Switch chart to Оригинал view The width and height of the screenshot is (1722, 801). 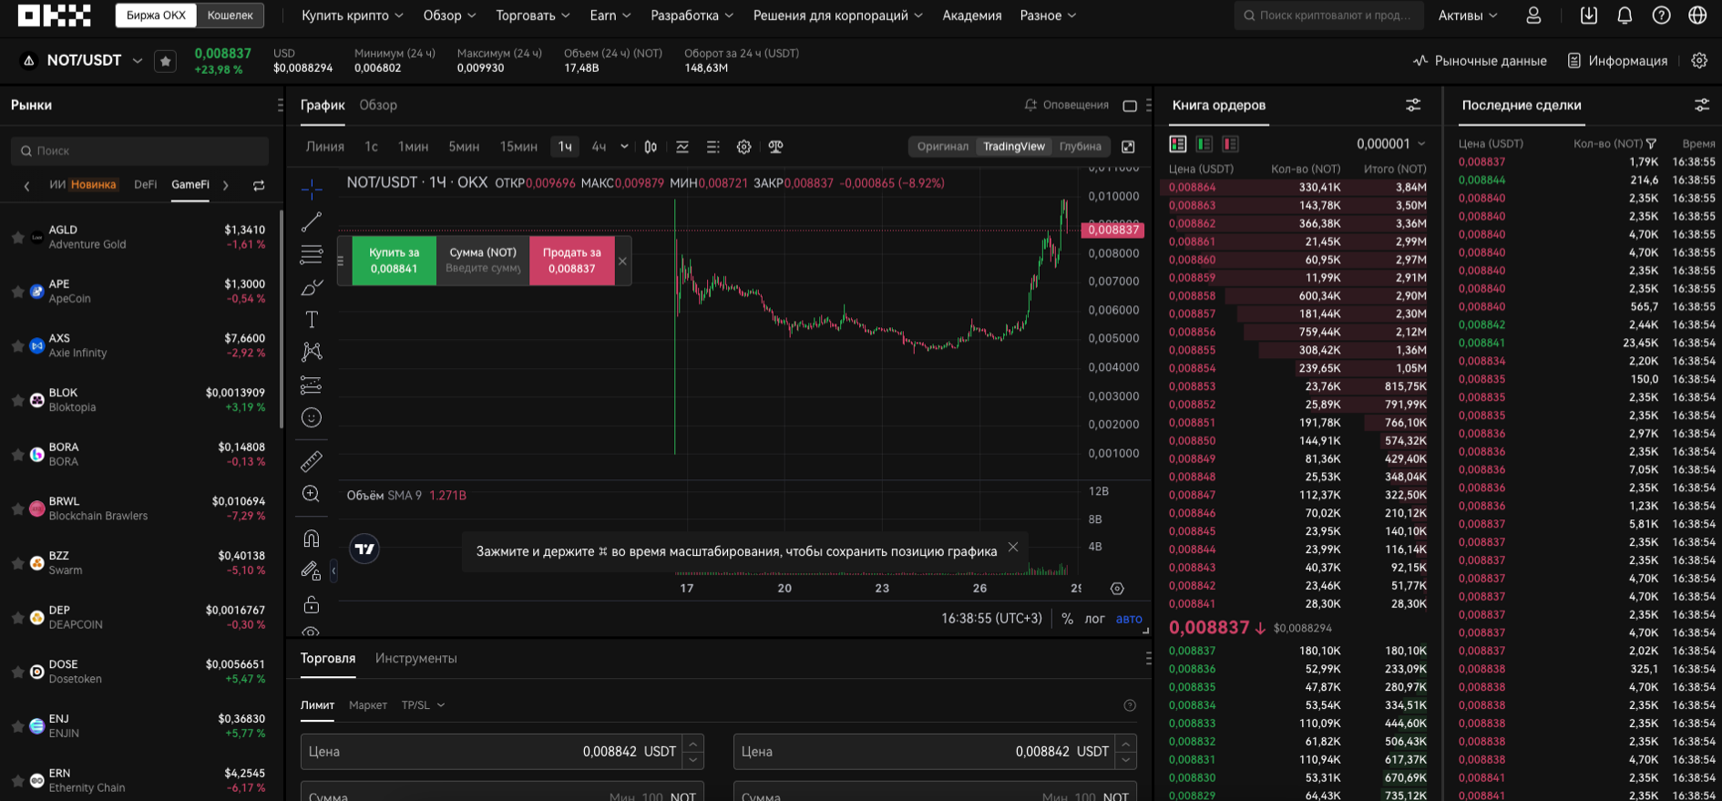coord(943,147)
